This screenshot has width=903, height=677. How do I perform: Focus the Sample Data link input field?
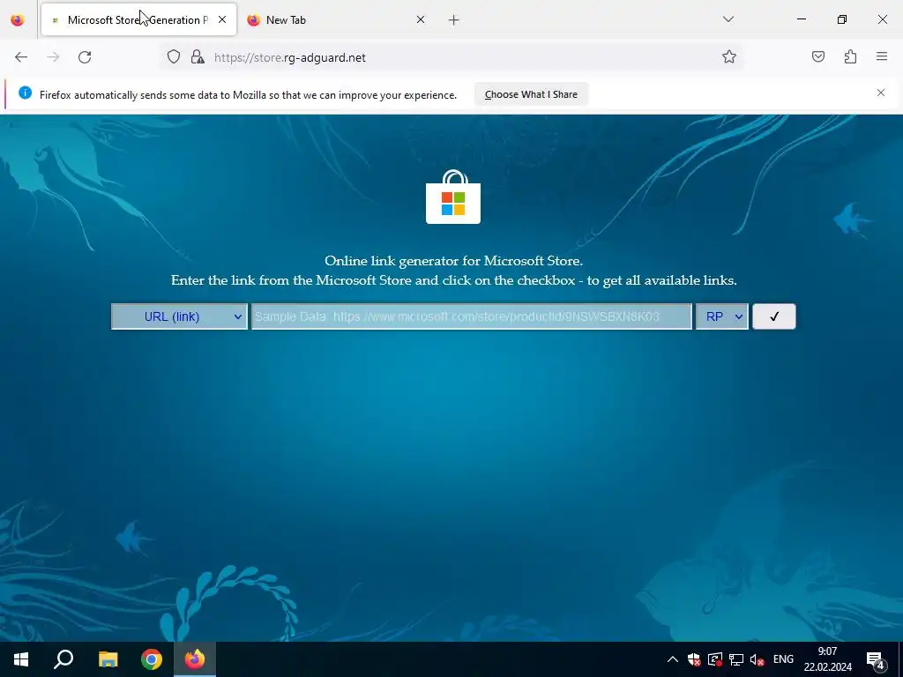tap(472, 316)
